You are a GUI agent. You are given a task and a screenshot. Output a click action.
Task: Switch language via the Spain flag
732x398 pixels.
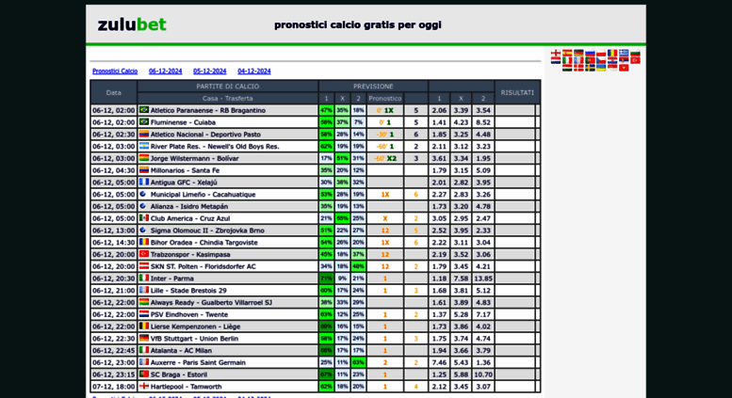(567, 53)
